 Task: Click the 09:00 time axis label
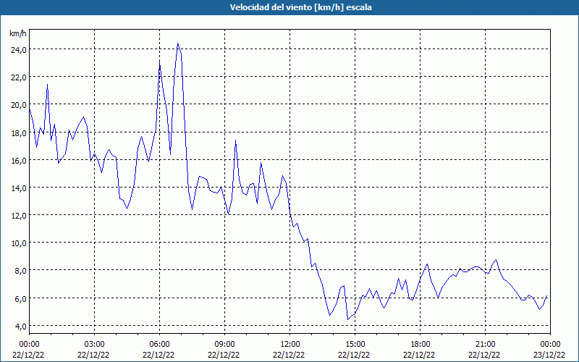[x=224, y=345]
